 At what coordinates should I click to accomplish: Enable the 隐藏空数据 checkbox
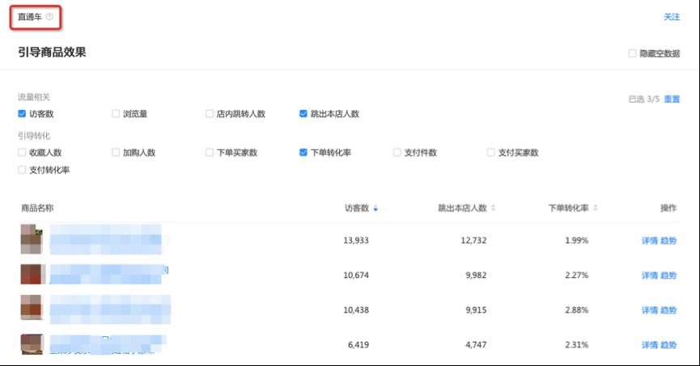633,53
